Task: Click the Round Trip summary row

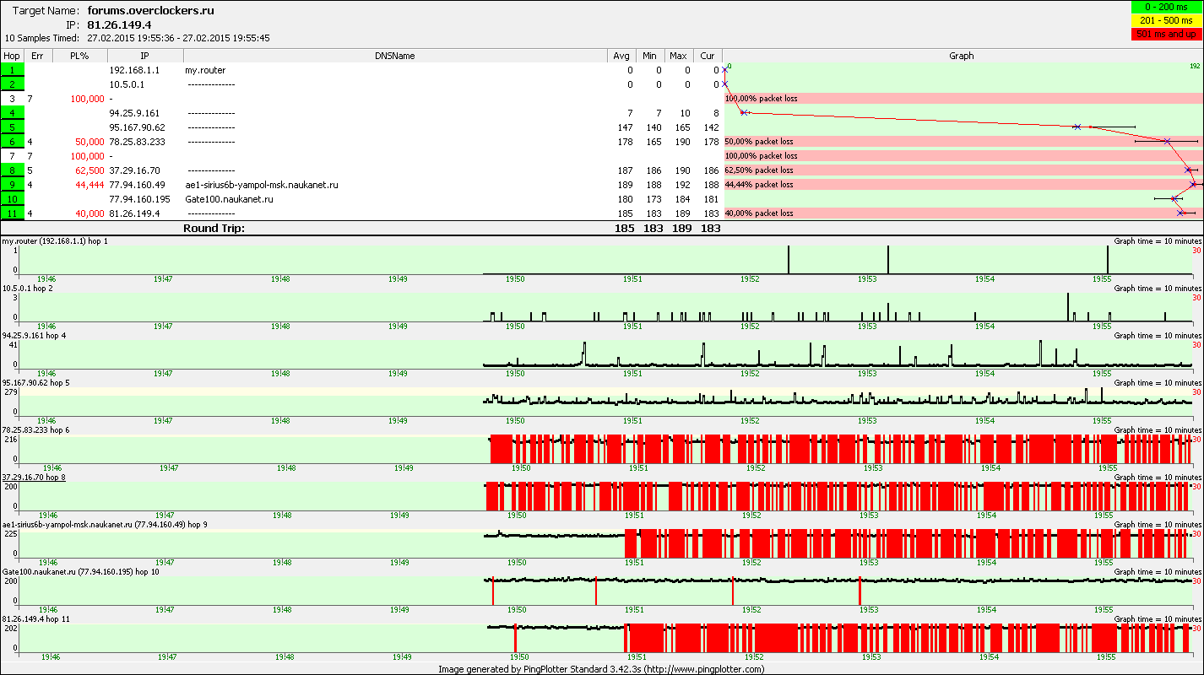Action: 214,228
